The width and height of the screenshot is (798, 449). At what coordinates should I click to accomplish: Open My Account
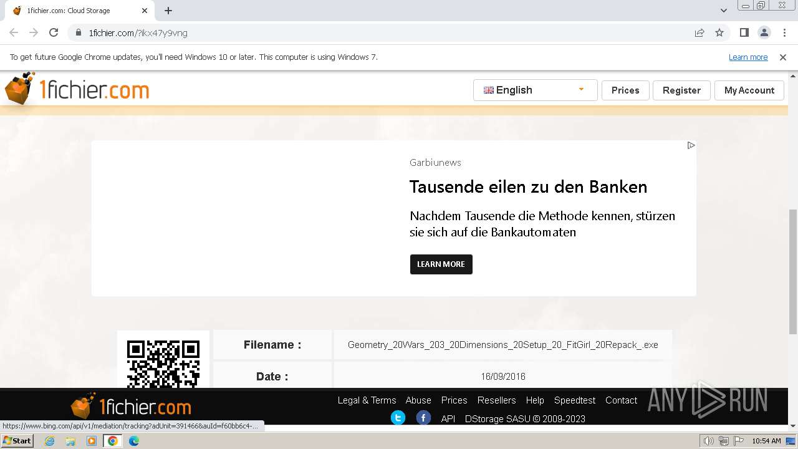click(749, 90)
